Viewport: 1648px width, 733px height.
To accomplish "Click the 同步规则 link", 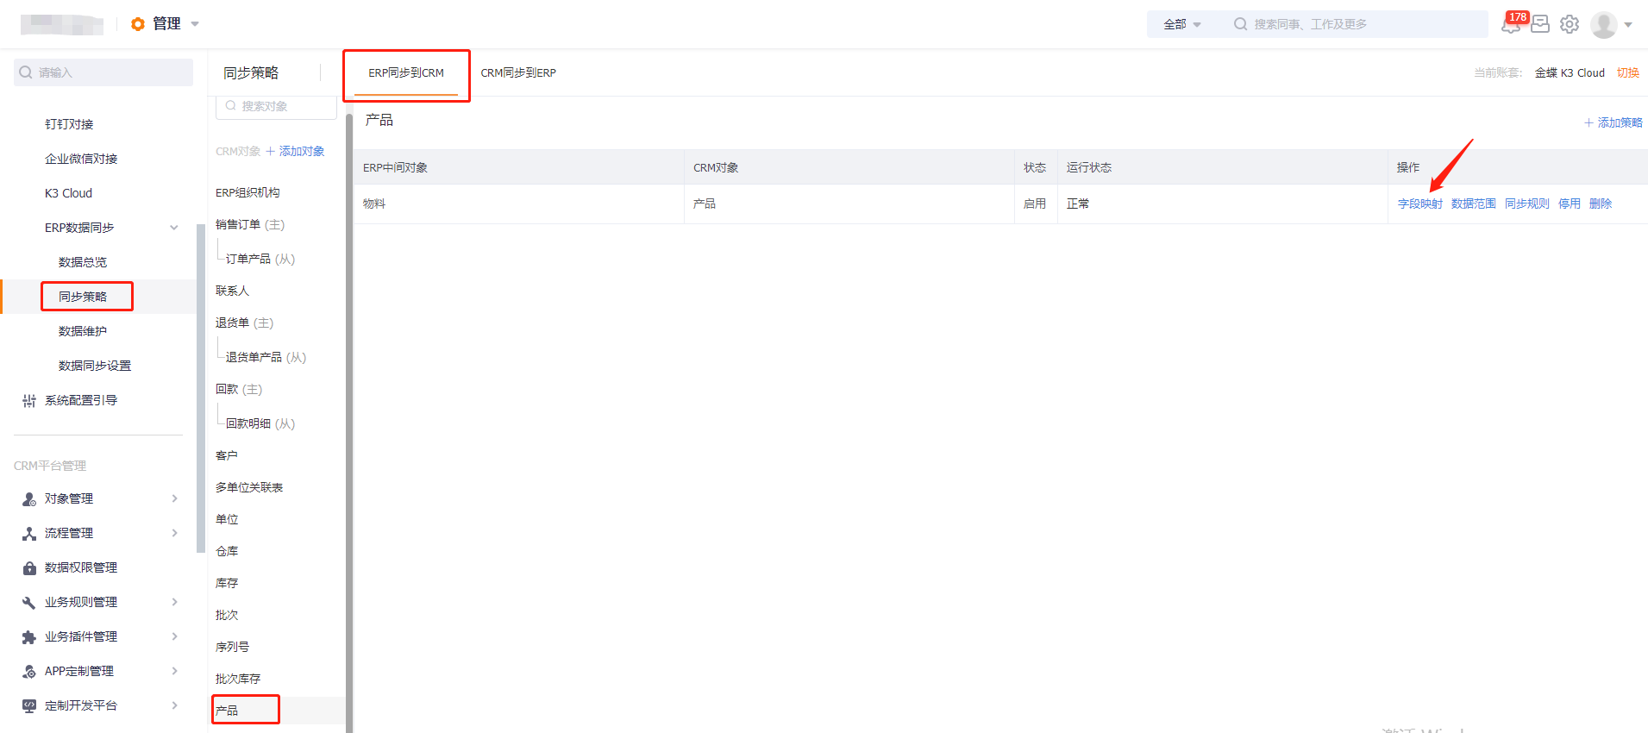I will (1527, 204).
